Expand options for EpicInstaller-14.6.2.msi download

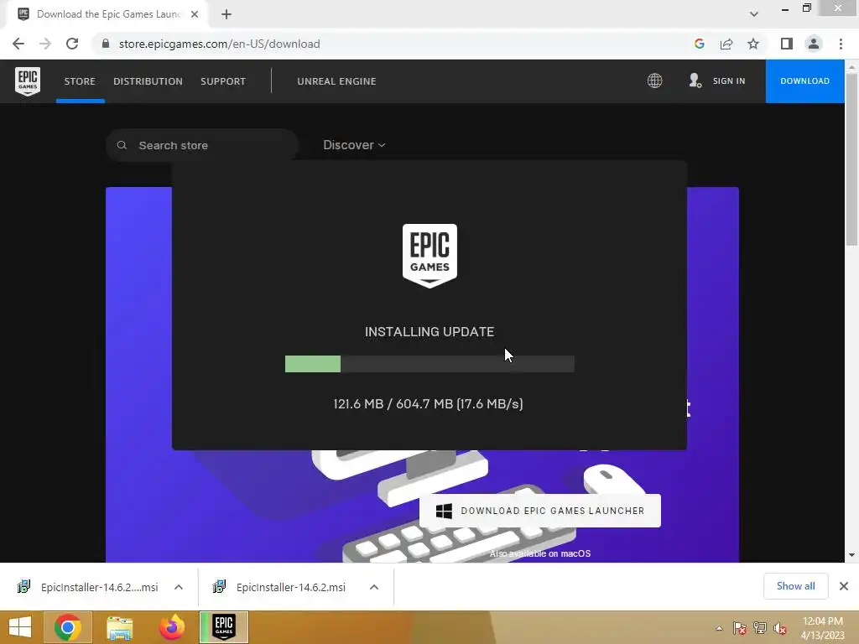pyautogui.click(x=374, y=587)
